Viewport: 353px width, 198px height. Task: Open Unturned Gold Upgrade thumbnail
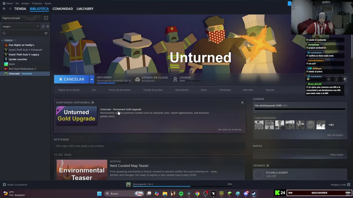click(77, 116)
